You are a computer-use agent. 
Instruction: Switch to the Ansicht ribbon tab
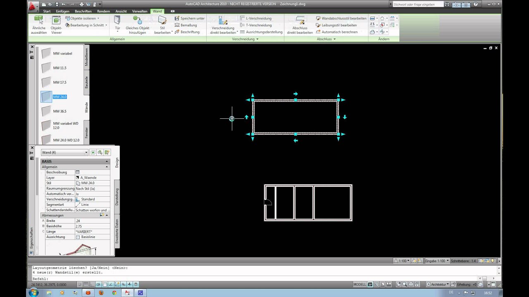tap(121, 11)
